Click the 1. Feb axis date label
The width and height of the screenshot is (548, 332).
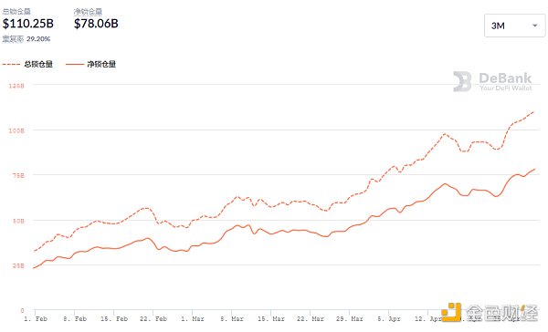pyautogui.click(x=36, y=319)
